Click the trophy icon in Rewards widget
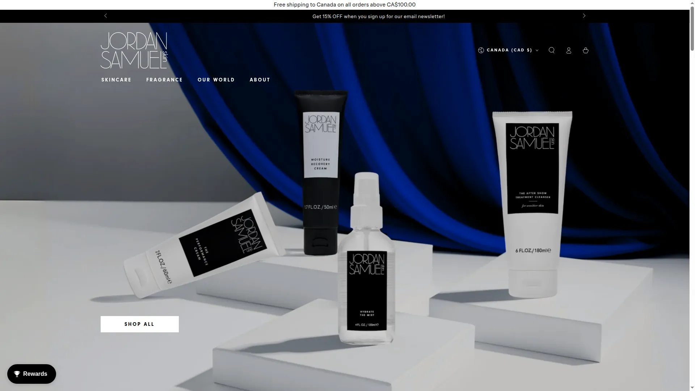This screenshot has width=695, height=391. [x=17, y=374]
